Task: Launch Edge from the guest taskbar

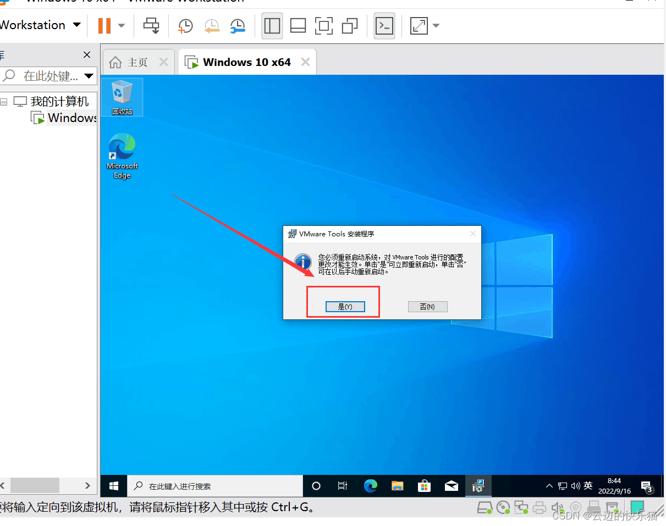Action: [x=371, y=486]
